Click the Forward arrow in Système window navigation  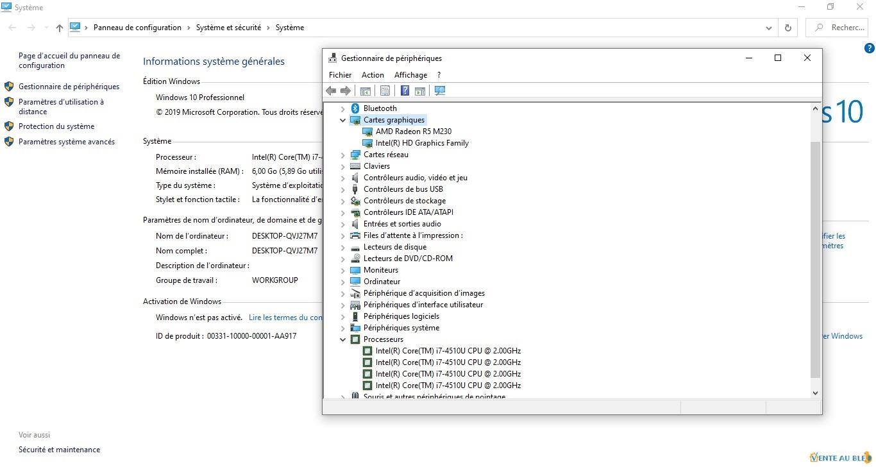pos(31,28)
